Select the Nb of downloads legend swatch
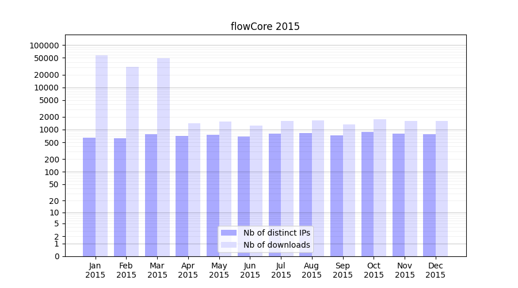This screenshot has width=518, height=288. (x=229, y=245)
